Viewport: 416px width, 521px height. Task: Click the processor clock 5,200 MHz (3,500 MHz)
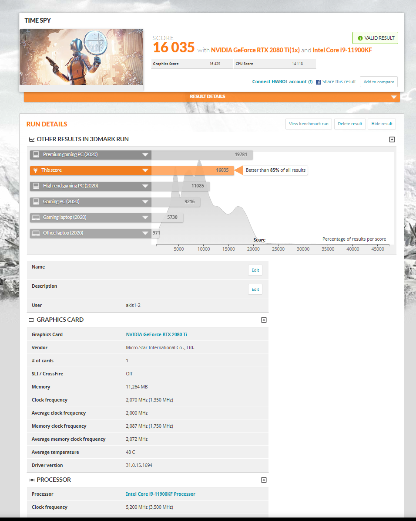point(149,507)
